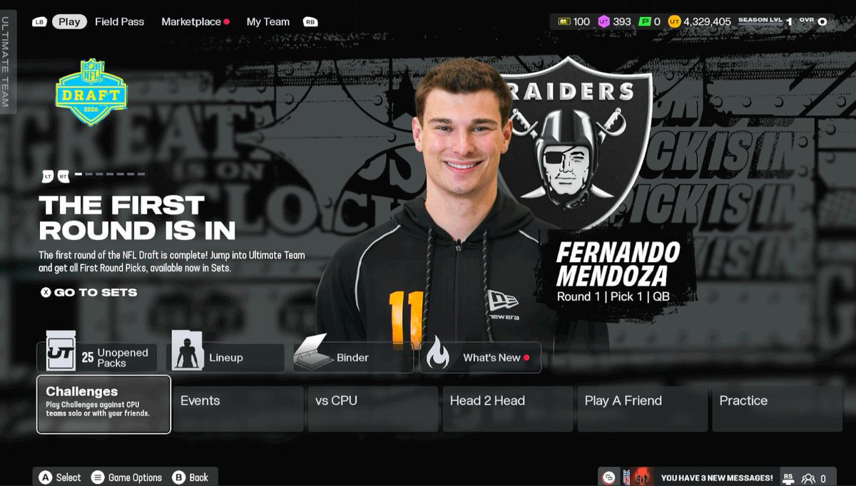The height and width of the screenshot is (486, 856).
Task: Click the RB bumper icon
Action: point(310,22)
